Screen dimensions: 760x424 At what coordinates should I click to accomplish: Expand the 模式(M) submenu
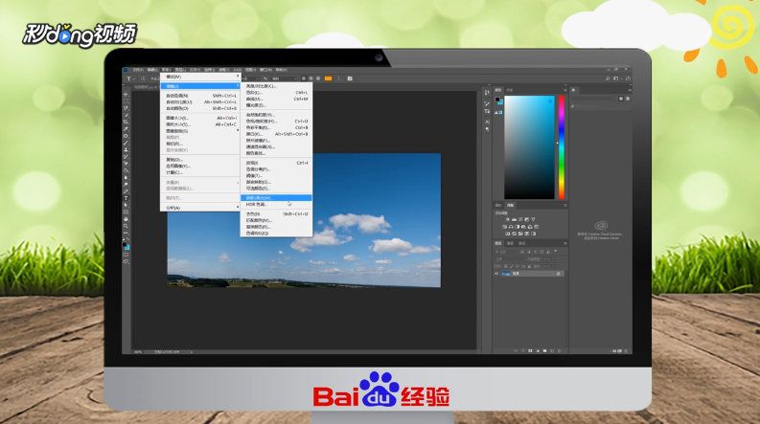point(200,77)
